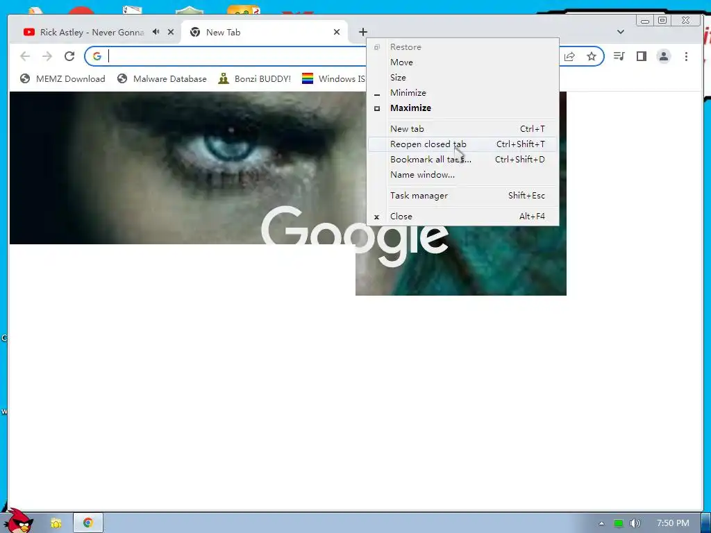Image resolution: width=711 pixels, height=533 pixels.
Task: Mute the Rick Astley tab audio icon
Action: [x=156, y=32]
